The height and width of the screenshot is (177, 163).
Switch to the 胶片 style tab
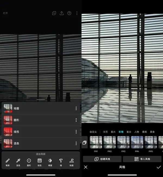(x=113, y=132)
